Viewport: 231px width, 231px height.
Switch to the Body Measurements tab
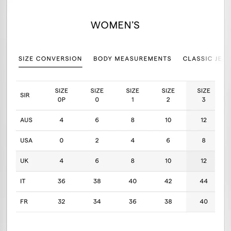tap(132, 59)
